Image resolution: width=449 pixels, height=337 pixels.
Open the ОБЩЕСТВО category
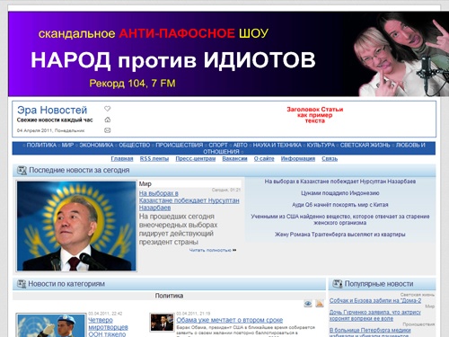tap(135, 145)
